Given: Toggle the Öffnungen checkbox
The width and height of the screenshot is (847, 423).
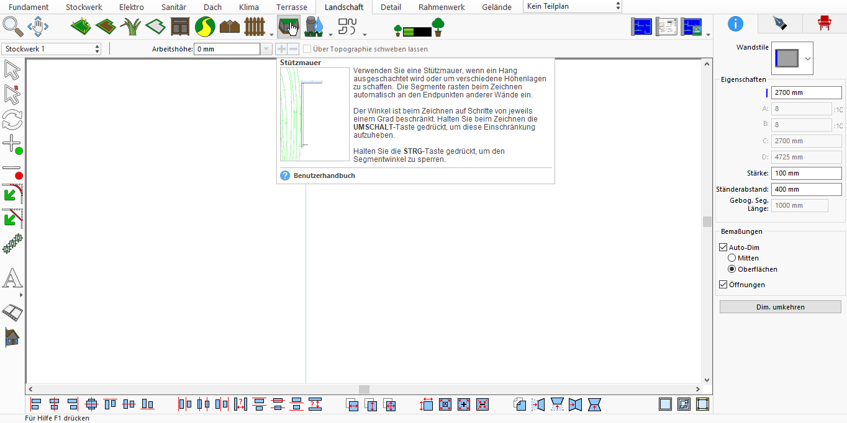Looking at the screenshot, I should click(723, 285).
